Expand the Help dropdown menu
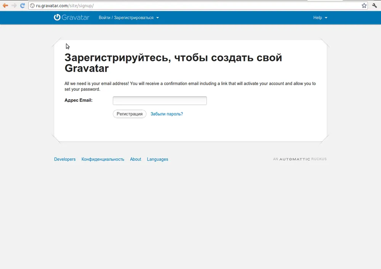 [320, 18]
